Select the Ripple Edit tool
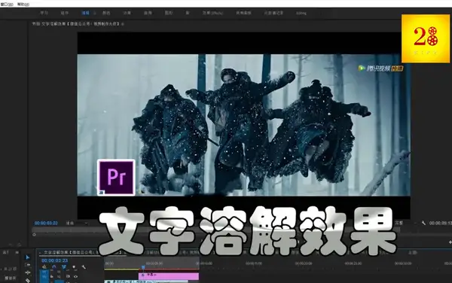452x283 pixels. point(28,272)
